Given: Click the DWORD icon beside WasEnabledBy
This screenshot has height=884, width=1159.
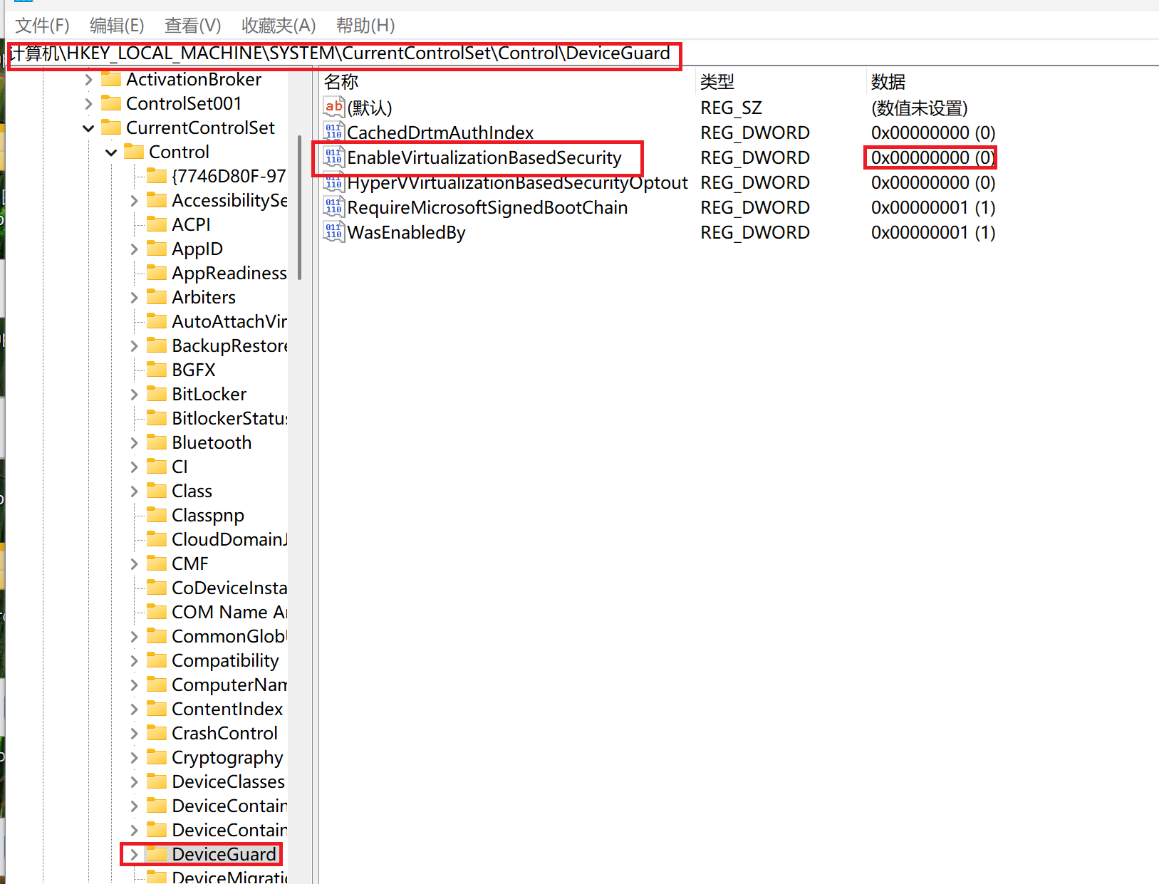Looking at the screenshot, I should [x=333, y=232].
